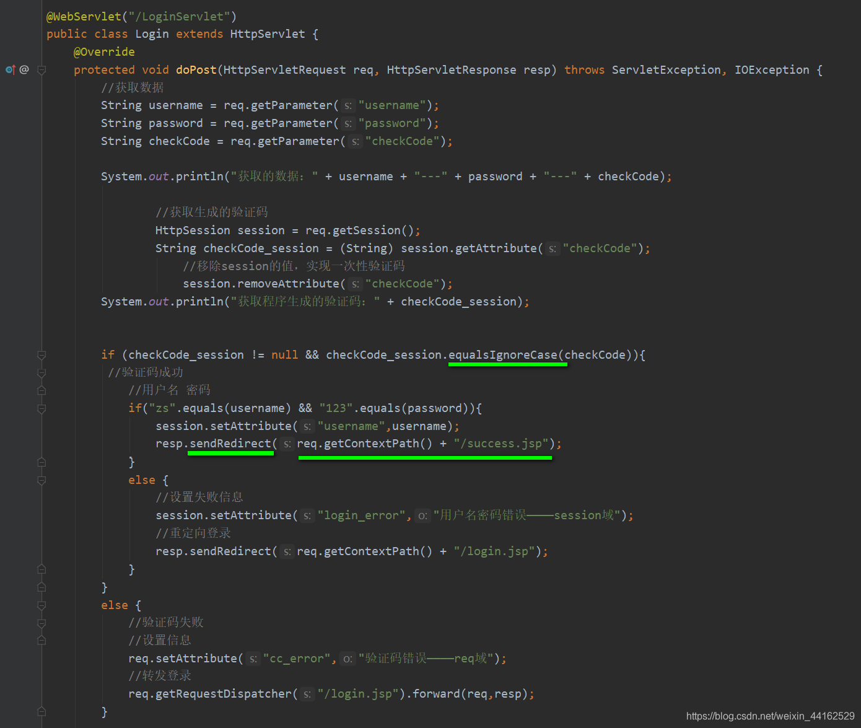The width and height of the screenshot is (861, 728).
Task: Click the "获取程序生成的验证码: " string literal
Action: tap(305, 302)
